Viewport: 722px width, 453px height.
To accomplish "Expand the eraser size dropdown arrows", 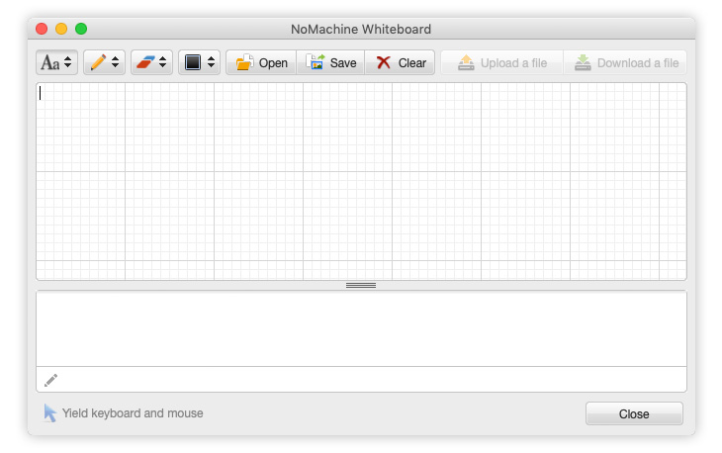I will pos(162,62).
